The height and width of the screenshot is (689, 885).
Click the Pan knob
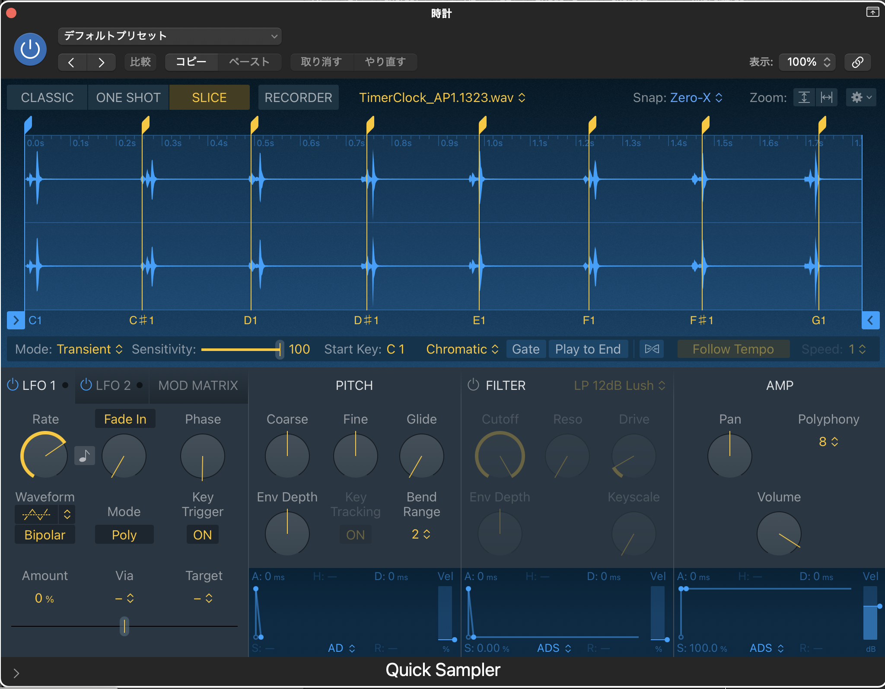pyautogui.click(x=730, y=456)
